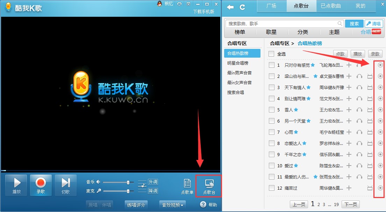Open the 歌星 category tab

click(x=271, y=32)
